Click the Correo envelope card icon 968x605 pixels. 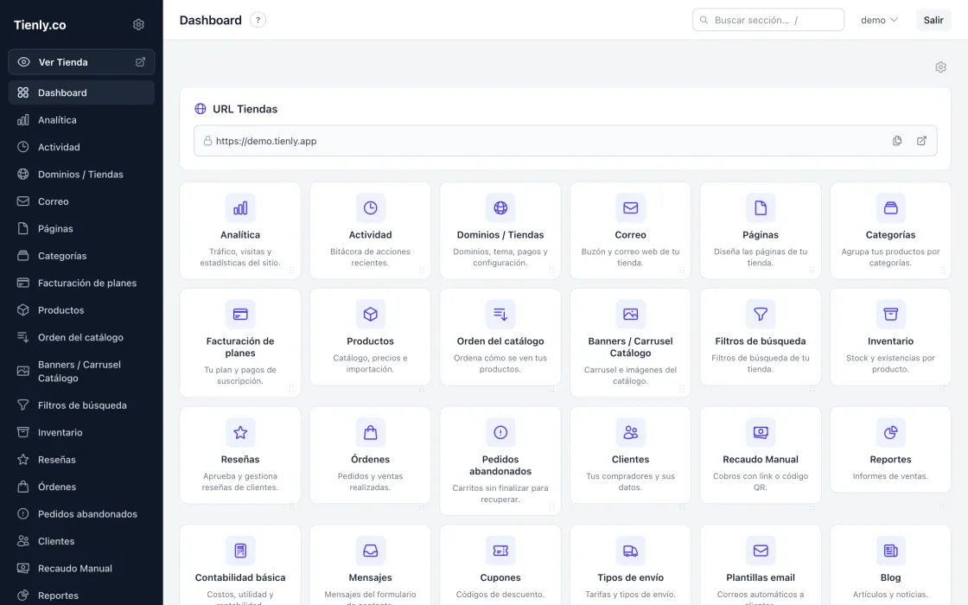point(630,208)
